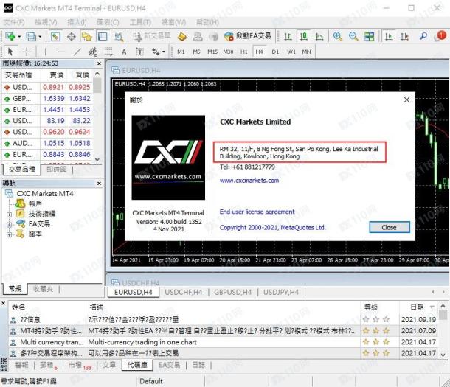Select the Vertical Line drawing tool
The image size is (450, 387).
tap(45, 52)
